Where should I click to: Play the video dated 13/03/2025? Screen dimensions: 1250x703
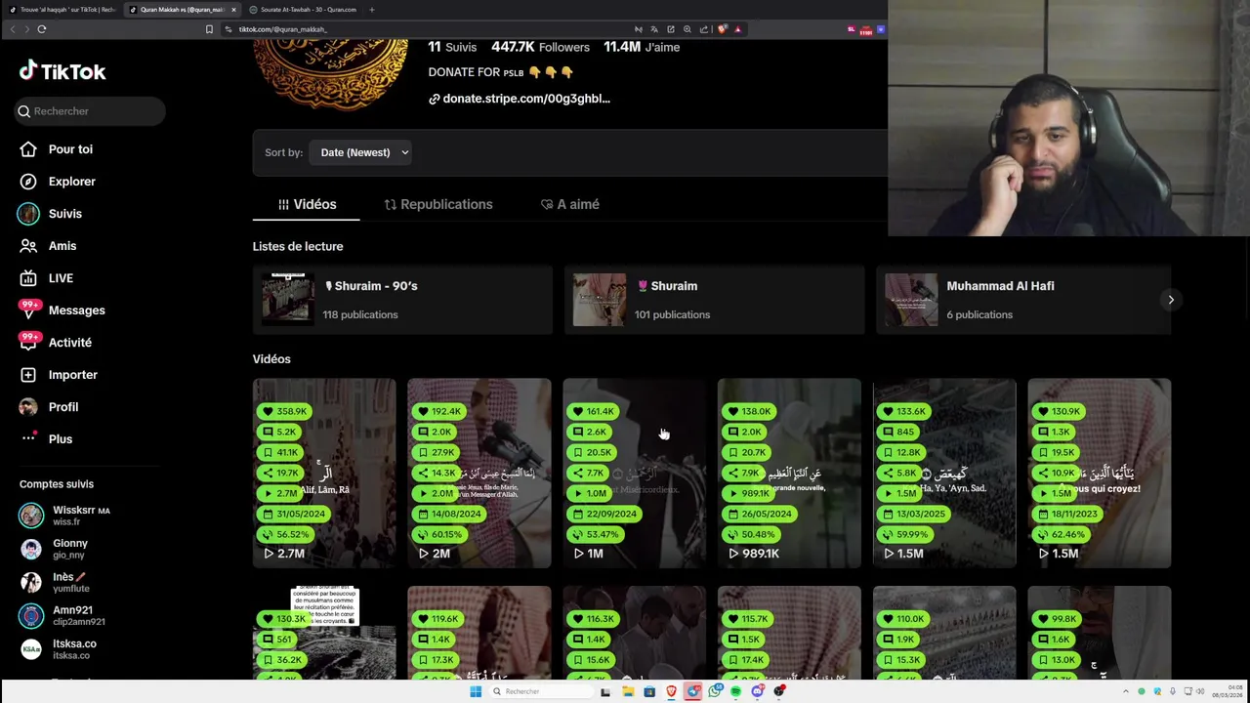pos(944,473)
